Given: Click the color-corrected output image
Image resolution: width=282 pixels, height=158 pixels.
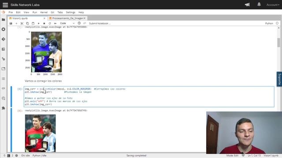Looking at the screenshot, I should click(40, 133).
